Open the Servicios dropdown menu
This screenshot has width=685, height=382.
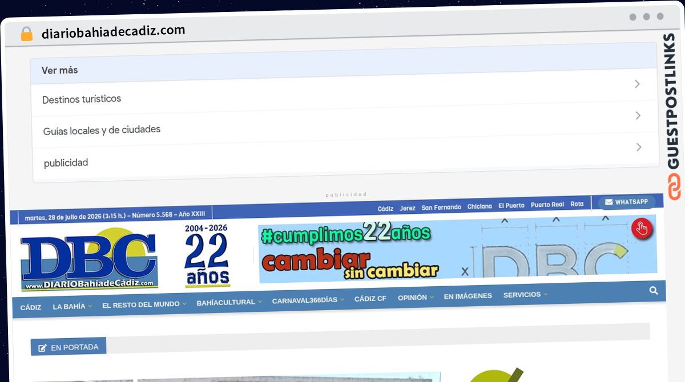[525, 295]
